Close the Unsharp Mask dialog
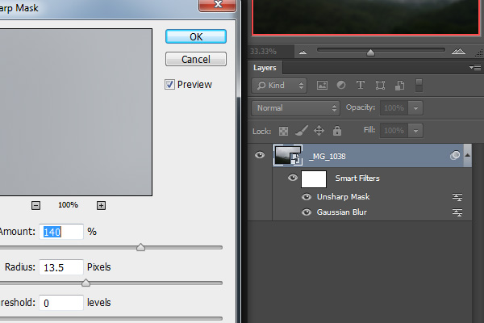 pos(218,4)
